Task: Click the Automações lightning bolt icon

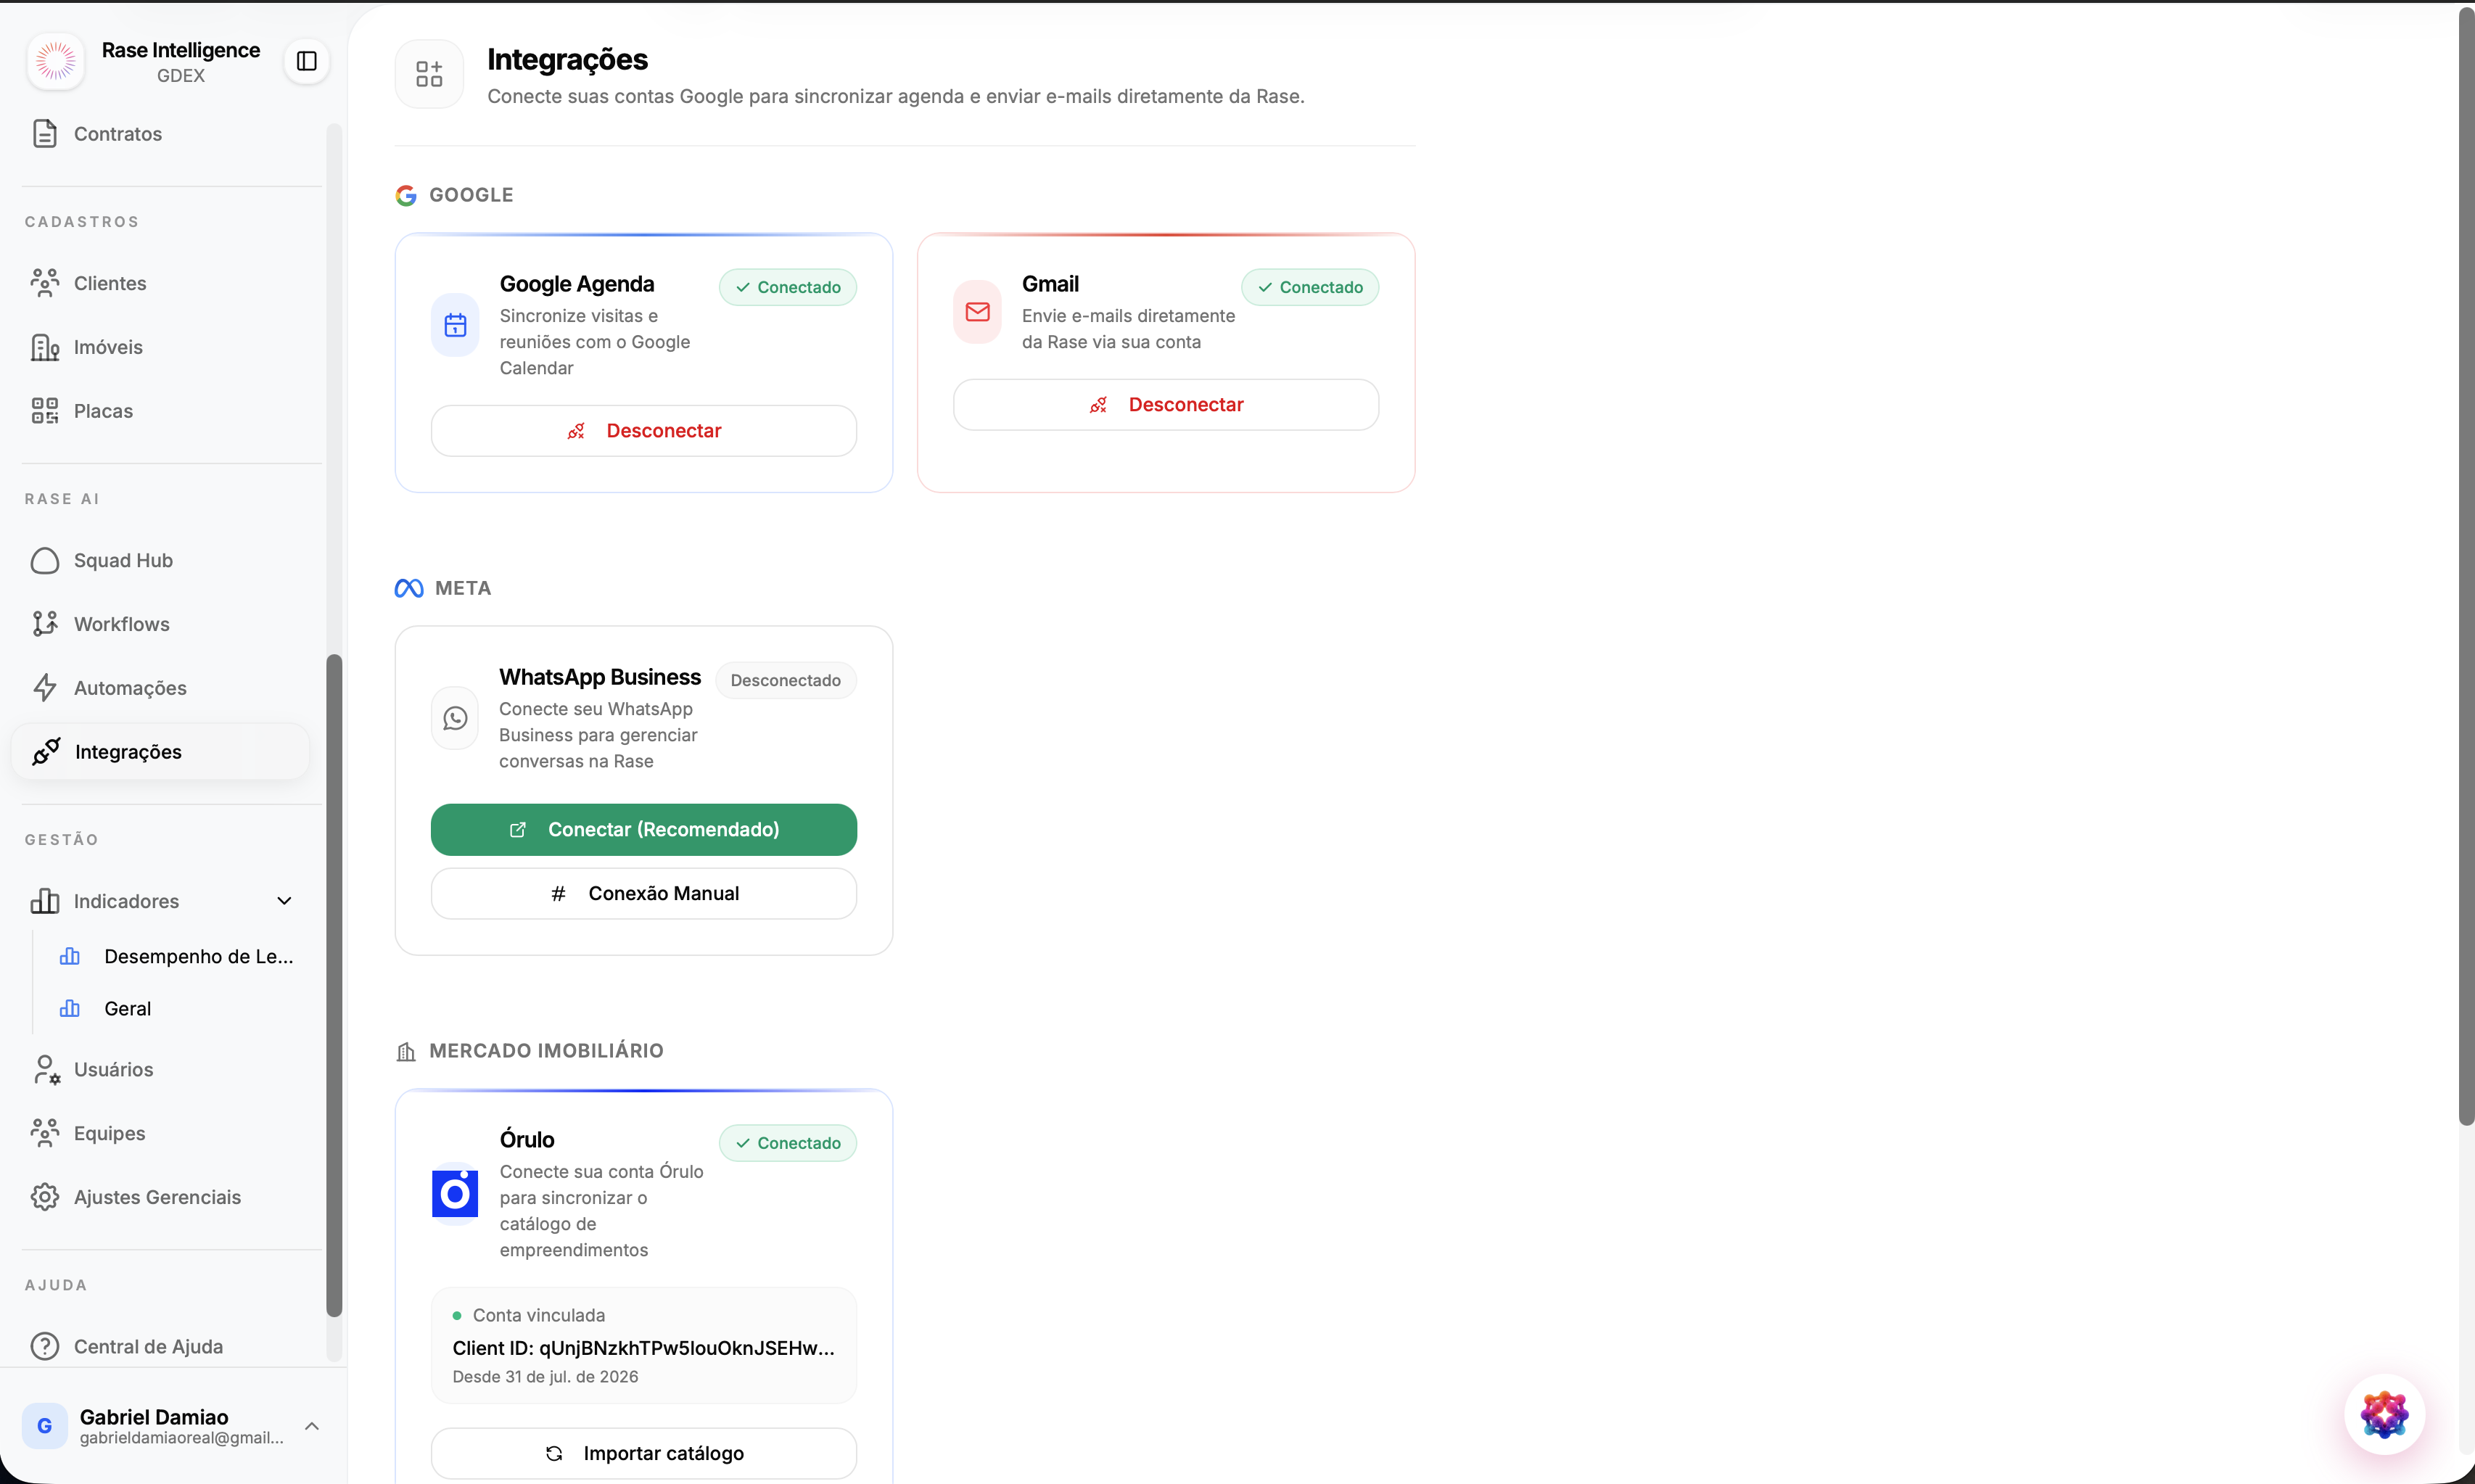Action: (x=45, y=688)
